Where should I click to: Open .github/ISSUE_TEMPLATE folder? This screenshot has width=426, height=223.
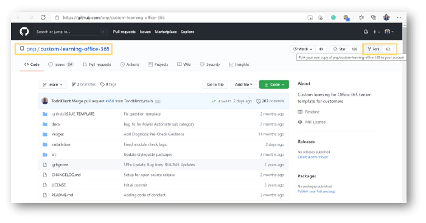[x=73, y=114]
